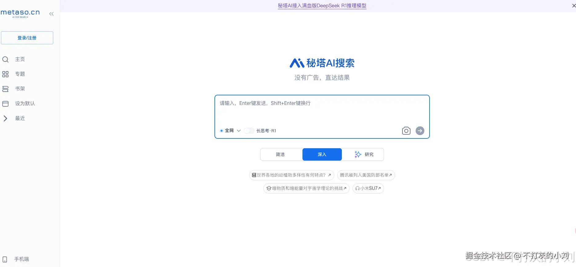Switch to the 研究 mode tab
The width and height of the screenshot is (576, 267).
(x=363, y=154)
